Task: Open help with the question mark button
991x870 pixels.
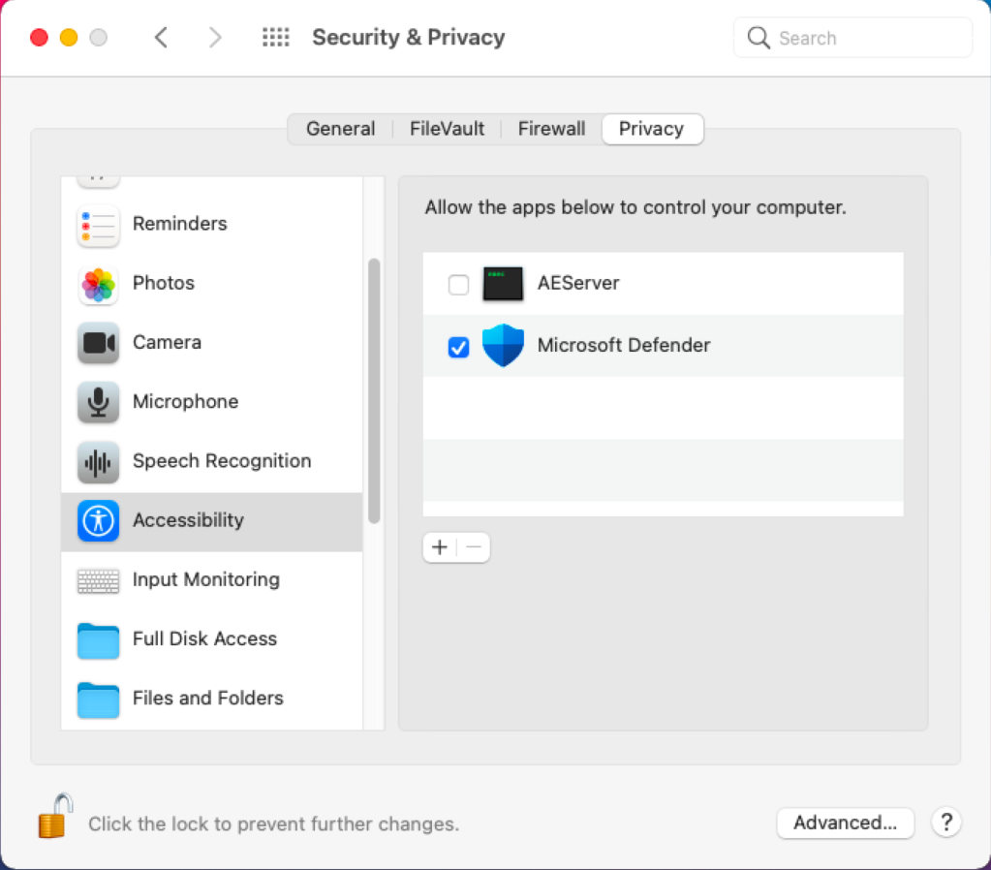Action: point(946,823)
